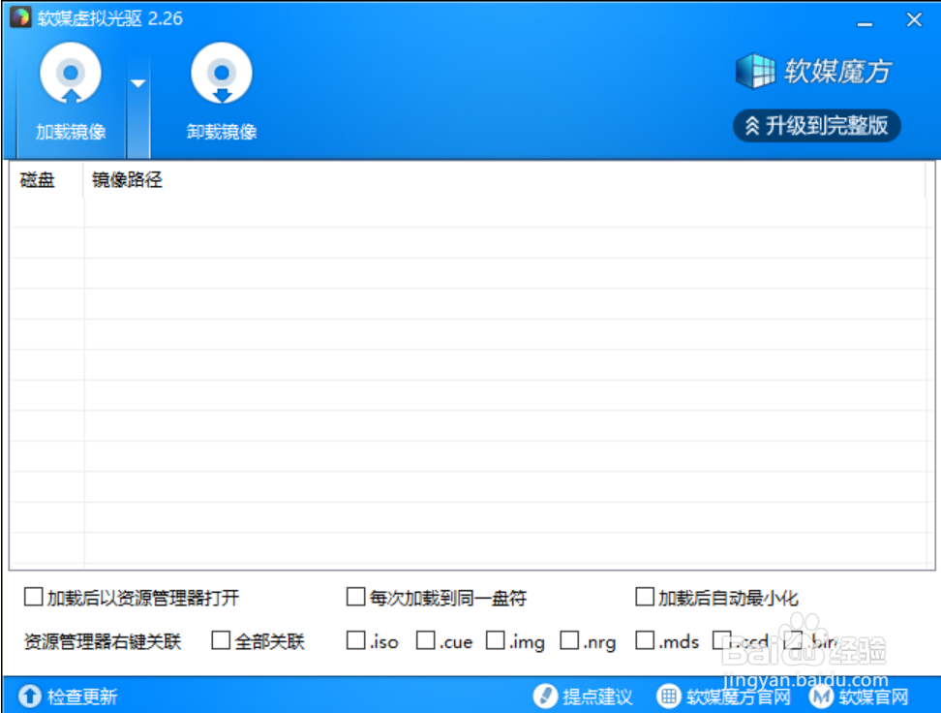Click the M icon next to 软媒官网
The image size is (941, 713).
pyautogui.click(x=821, y=696)
